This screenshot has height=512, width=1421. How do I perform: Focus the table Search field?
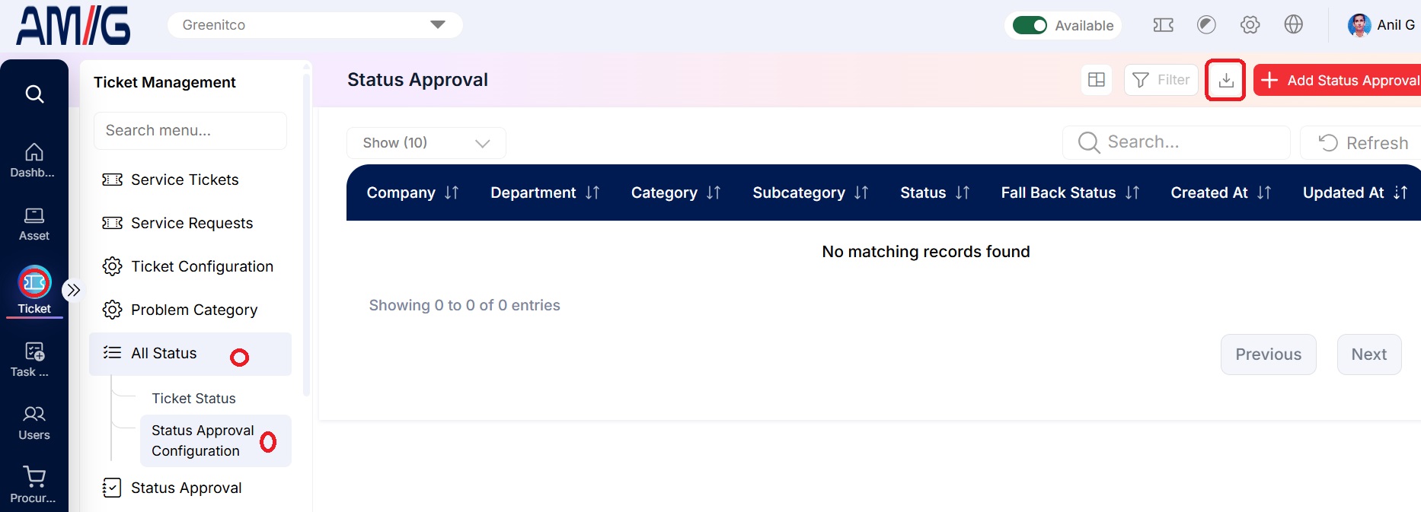[x=1177, y=142]
